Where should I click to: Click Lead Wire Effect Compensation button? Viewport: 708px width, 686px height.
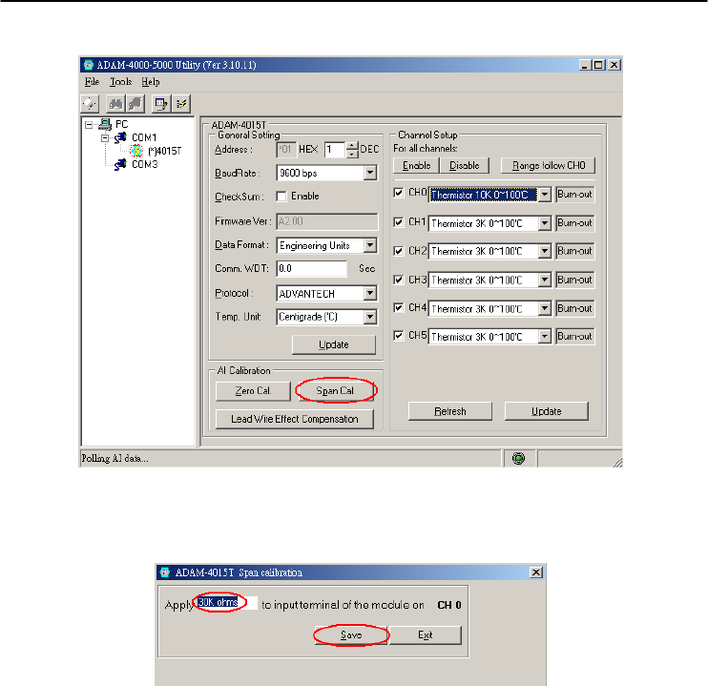coord(295,419)
